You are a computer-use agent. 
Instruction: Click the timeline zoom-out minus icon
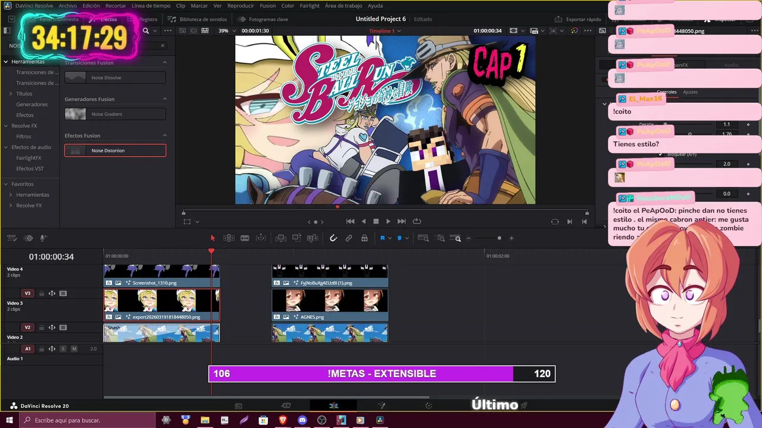(469, 238)
